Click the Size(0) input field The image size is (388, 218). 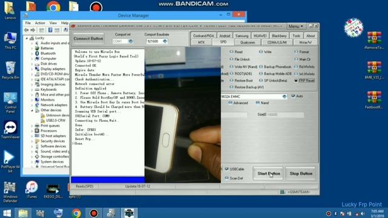pyautogui.click(x=286, y=114)
